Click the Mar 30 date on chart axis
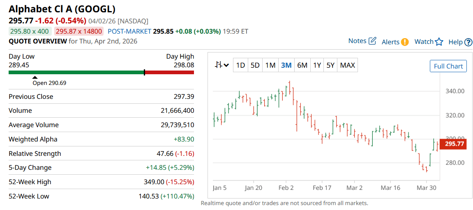Screen dimensions: 473x210 click(x=427, y=188)
